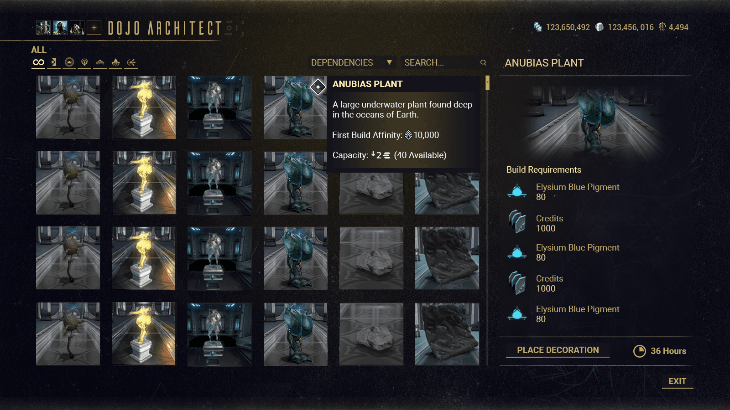Select the circular emblem category filter icon
730x410 pixels.
(69, 62)
